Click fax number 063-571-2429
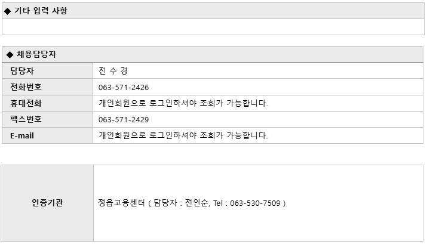 (124, 120)
